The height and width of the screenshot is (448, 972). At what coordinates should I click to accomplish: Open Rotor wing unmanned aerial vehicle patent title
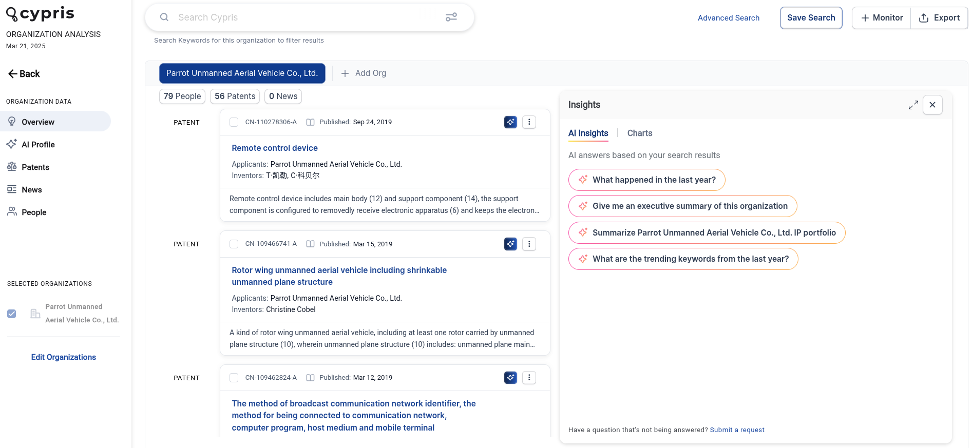339,276
